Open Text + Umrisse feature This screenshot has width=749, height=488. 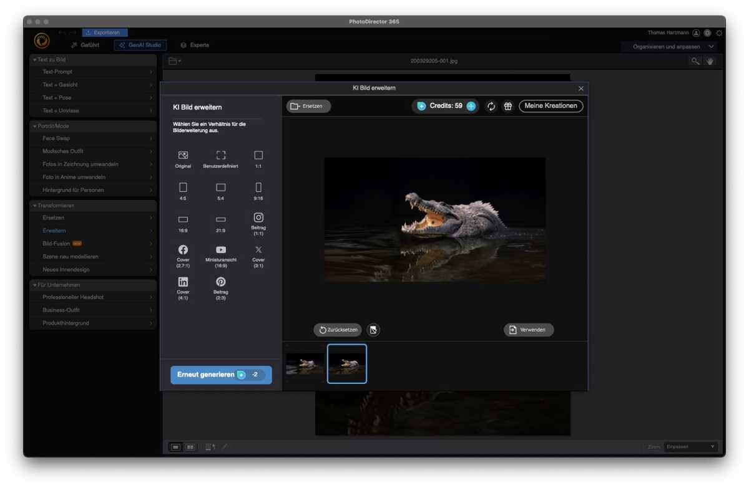(93, 111)
